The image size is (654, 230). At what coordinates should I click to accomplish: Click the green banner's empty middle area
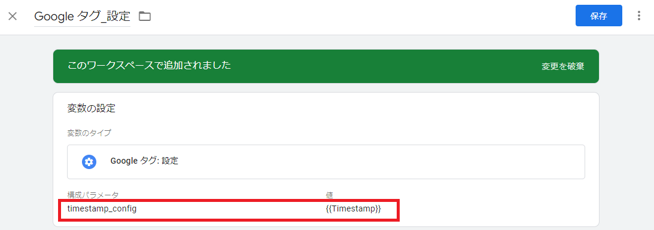pyautogui.click(x=375, y=66)
